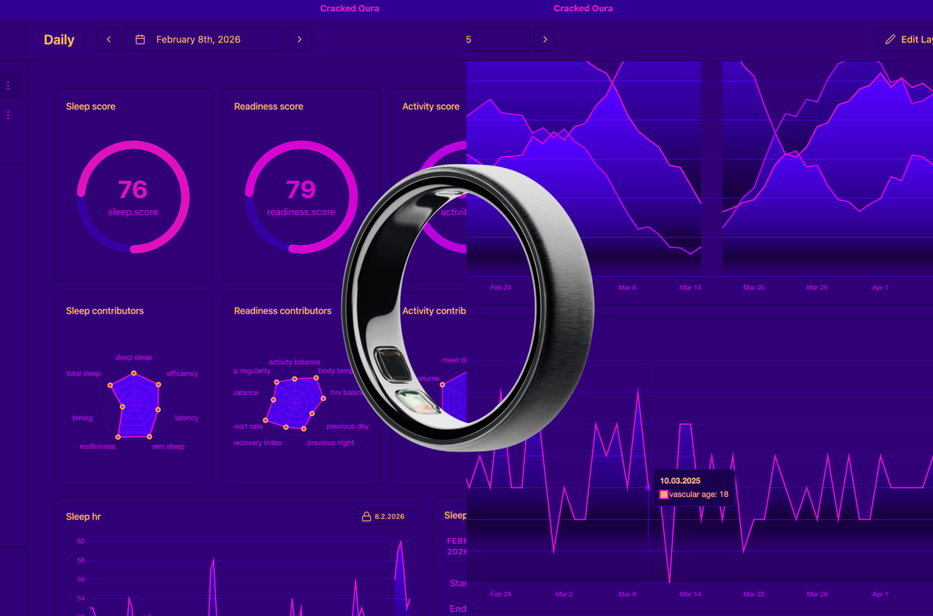The image size is (933, 616).
Task: Select the Sleep score card title
Action: pos(91,107)
